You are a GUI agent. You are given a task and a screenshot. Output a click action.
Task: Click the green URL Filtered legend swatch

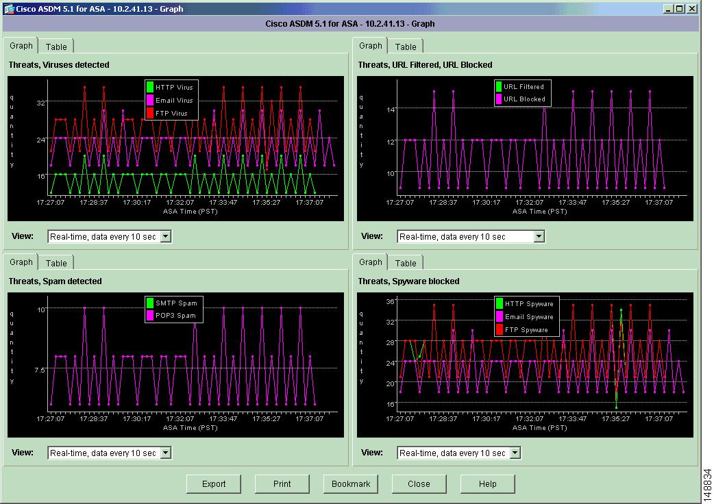(499, 86)
